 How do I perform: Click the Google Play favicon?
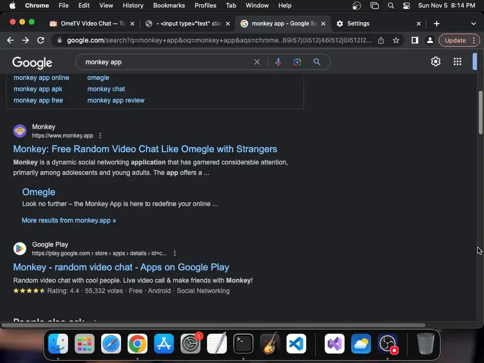tap(20, 249)
